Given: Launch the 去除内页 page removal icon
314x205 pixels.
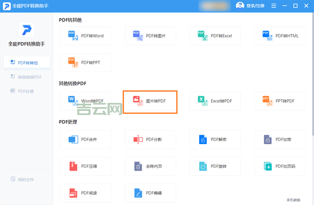Looking at the screenshot, I should point(138,166).
